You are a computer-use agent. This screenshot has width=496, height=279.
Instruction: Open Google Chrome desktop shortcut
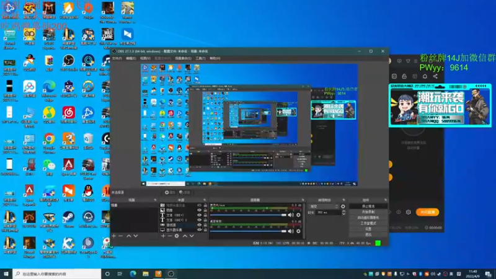click(49, 143)
